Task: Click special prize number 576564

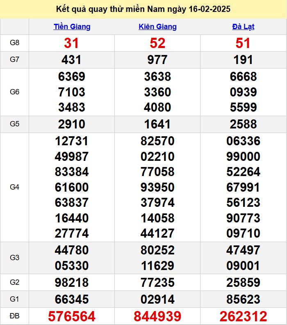Action: 72,316
